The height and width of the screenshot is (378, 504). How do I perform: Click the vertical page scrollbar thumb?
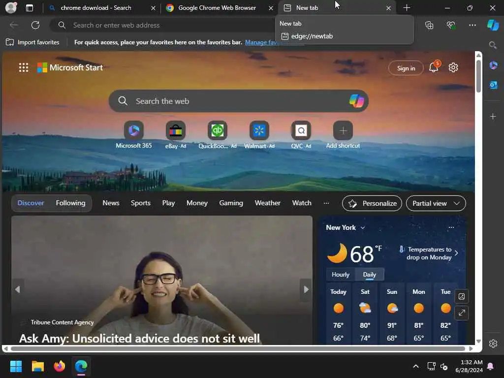pos(478,76)
